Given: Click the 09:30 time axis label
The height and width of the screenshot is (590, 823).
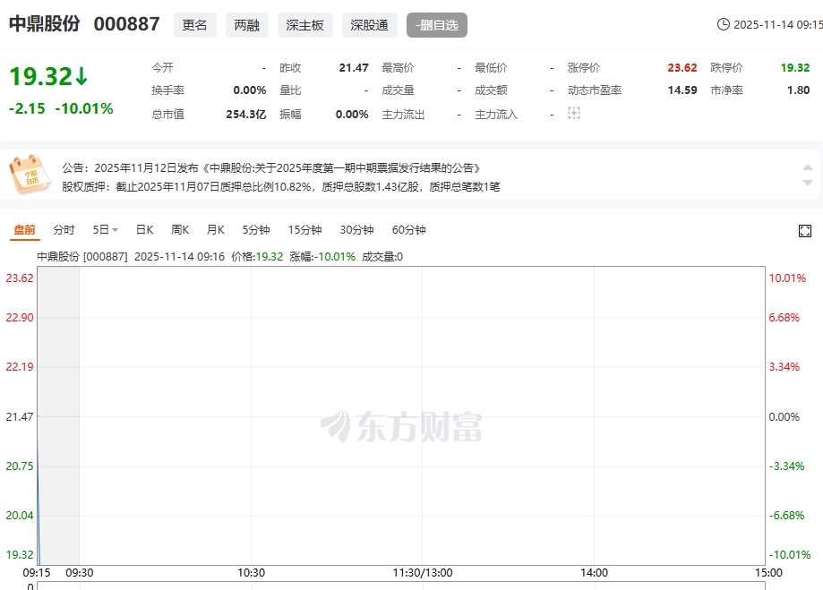Looking at the screenshot, I should coord(80,573).
